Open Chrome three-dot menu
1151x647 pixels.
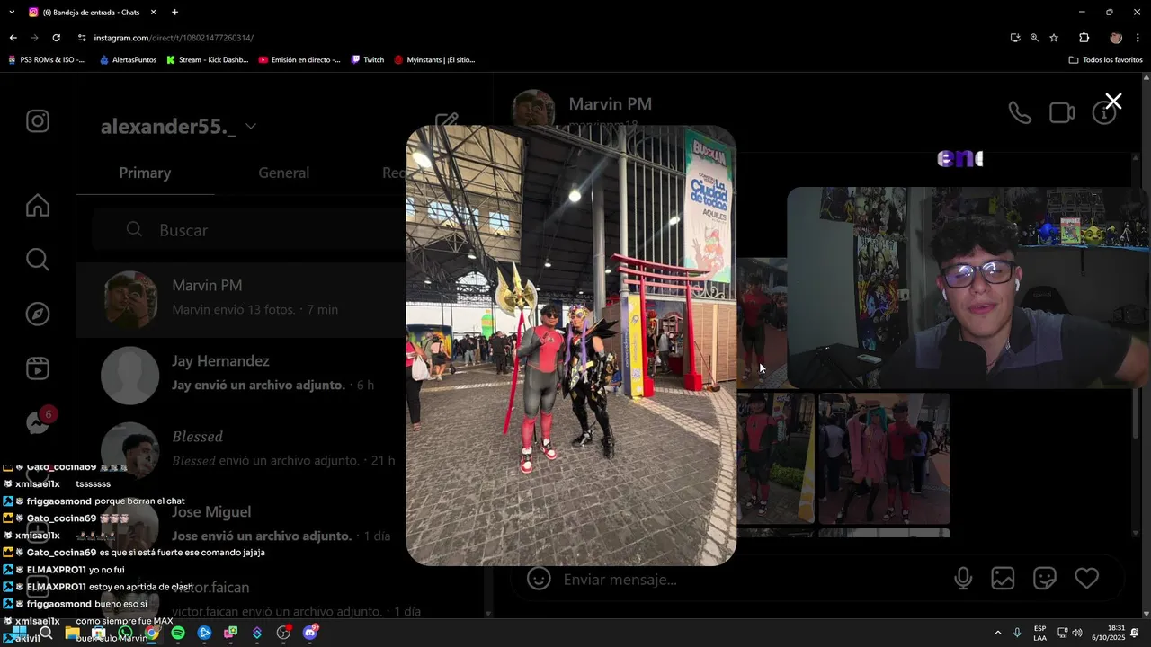(1138, 38)
